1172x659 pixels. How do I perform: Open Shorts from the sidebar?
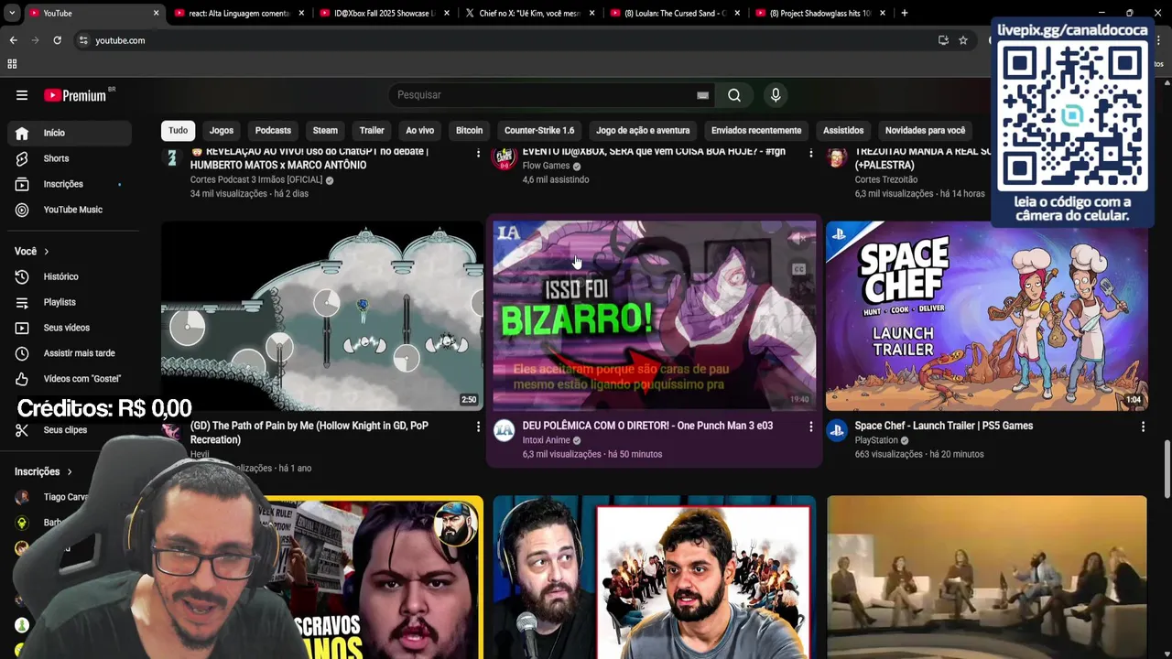pyautogui.click(x=70, y=158)
